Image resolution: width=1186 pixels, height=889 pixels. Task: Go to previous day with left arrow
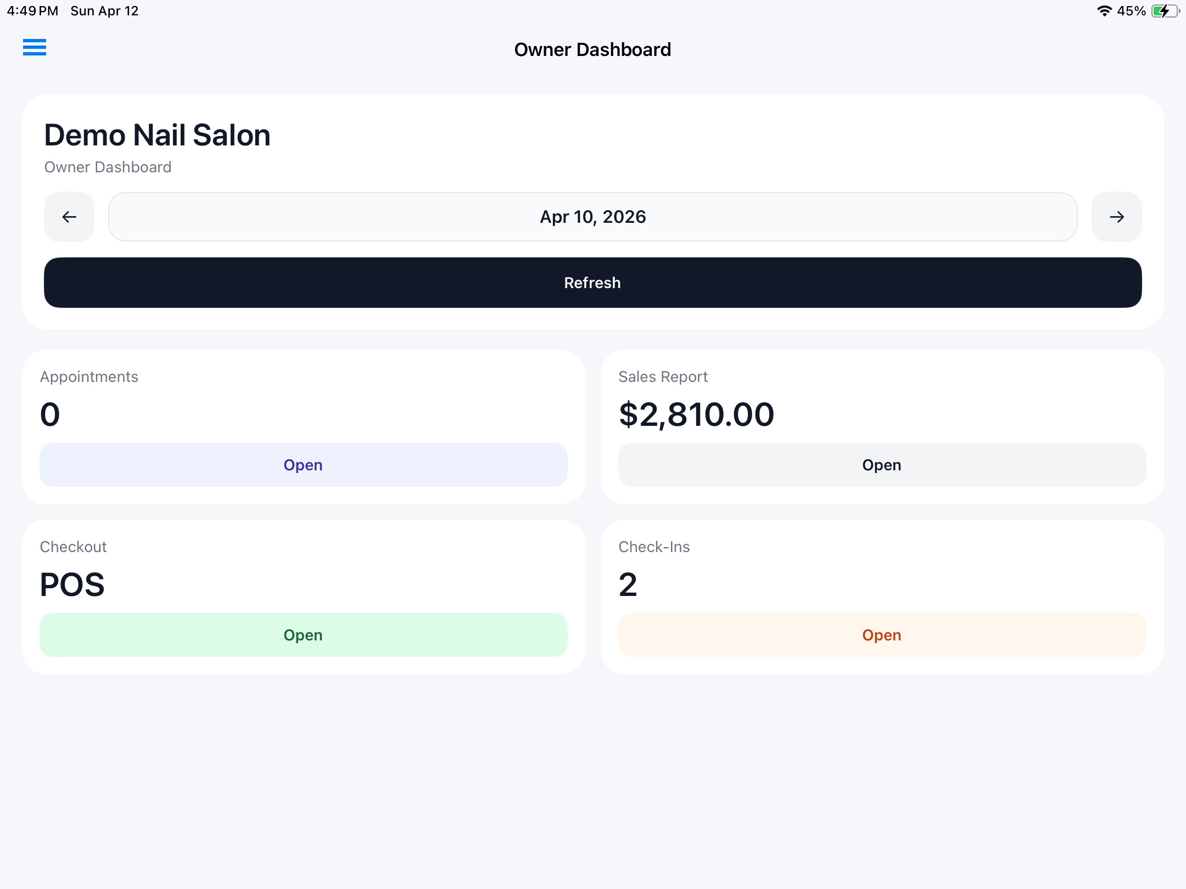[x=69, y=217]
